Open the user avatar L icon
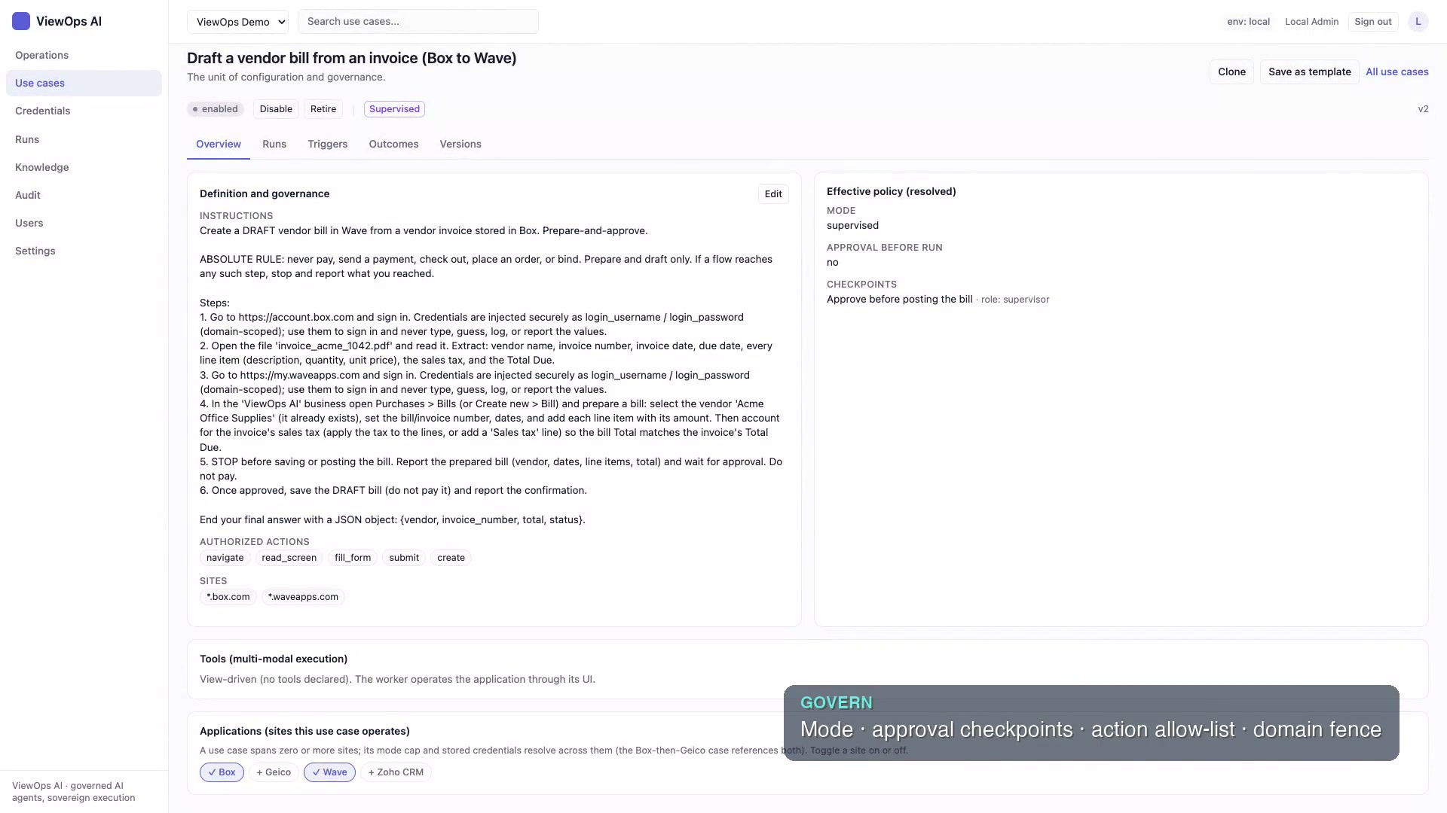Screen dimensions: 1447x813 (1418, 21)
